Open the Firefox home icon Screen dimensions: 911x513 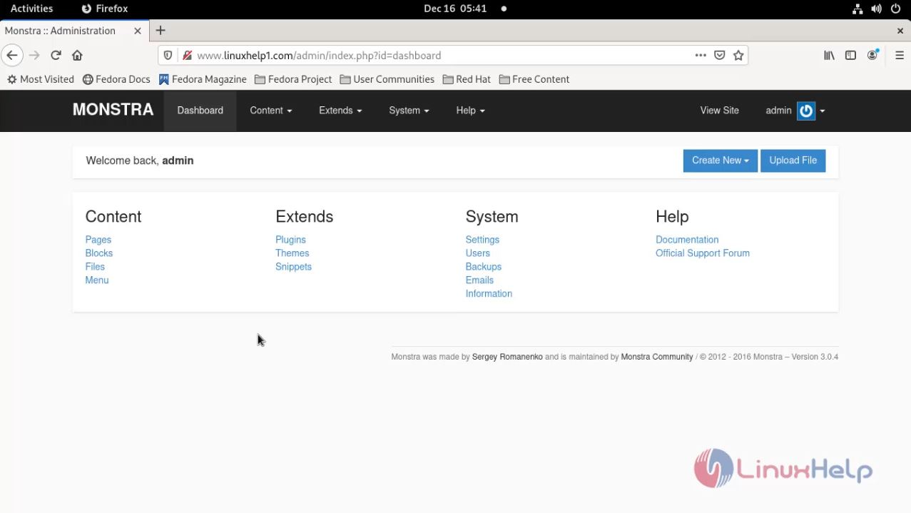[x=77, y=55]
